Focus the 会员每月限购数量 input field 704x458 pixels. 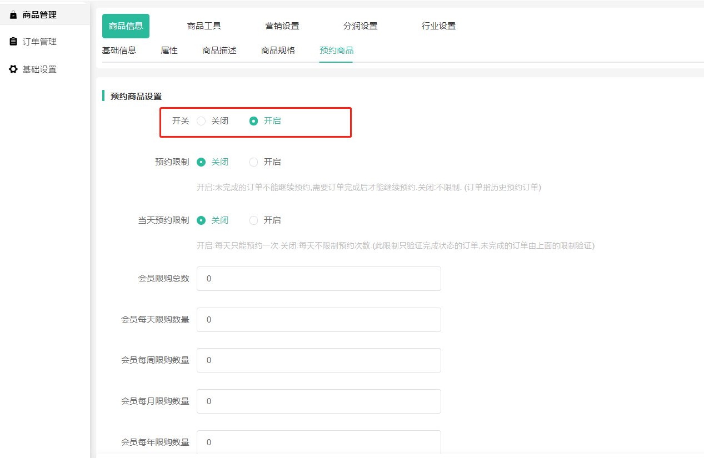pos(319,401)
